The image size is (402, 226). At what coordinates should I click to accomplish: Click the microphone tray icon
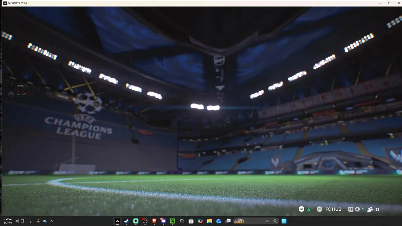pyautogui.click(x=38, y=221)
